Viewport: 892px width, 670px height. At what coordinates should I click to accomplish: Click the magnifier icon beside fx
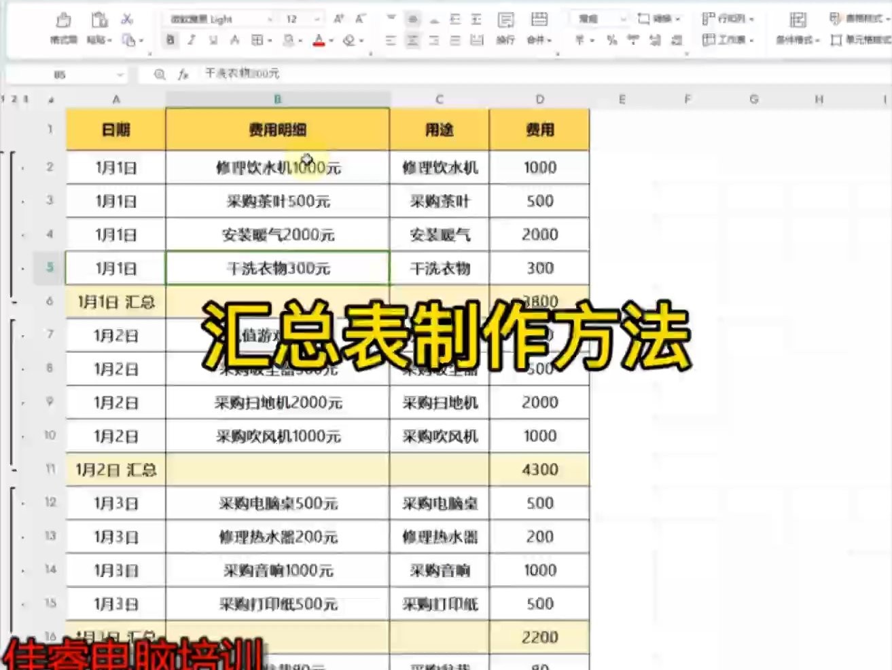click(159, 74)
